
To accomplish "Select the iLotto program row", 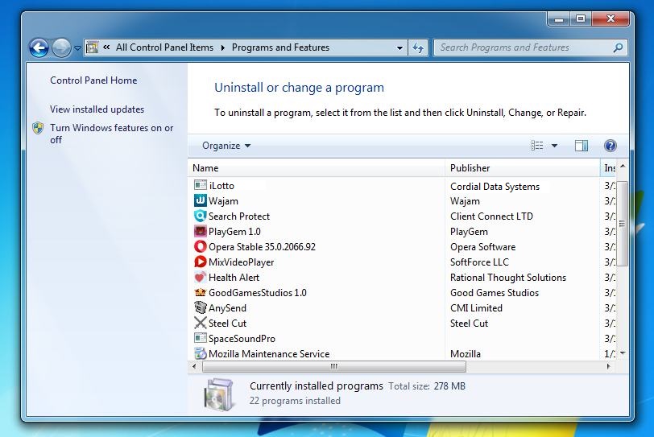I will click(404, 185).
